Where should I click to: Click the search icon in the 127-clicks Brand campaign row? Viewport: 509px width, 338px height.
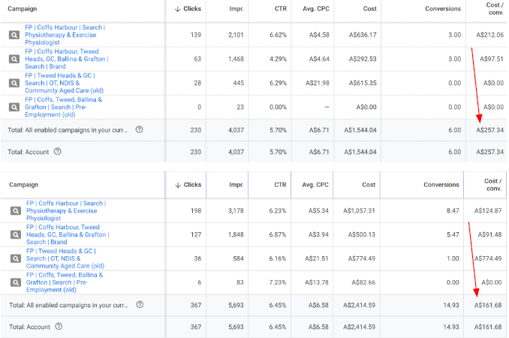point(14,235)
